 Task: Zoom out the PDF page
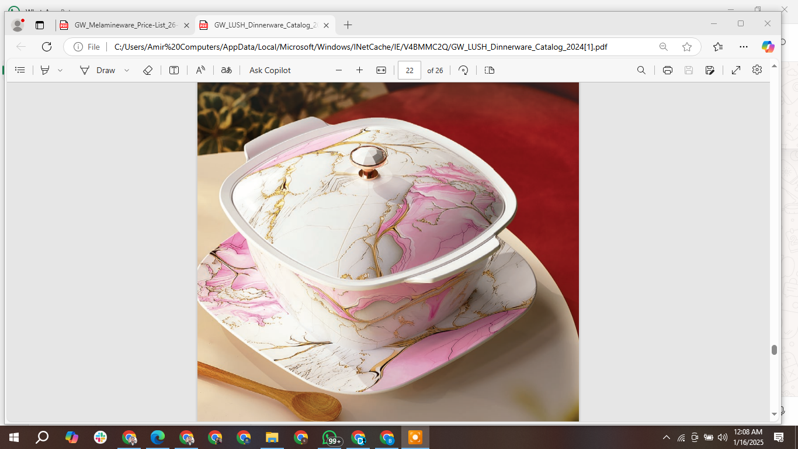coord(339,70)
